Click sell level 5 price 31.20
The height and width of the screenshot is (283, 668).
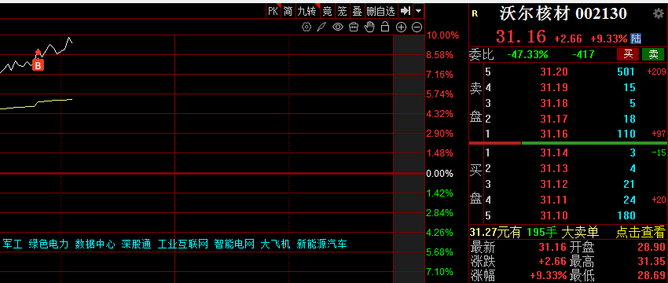(554, 72)
